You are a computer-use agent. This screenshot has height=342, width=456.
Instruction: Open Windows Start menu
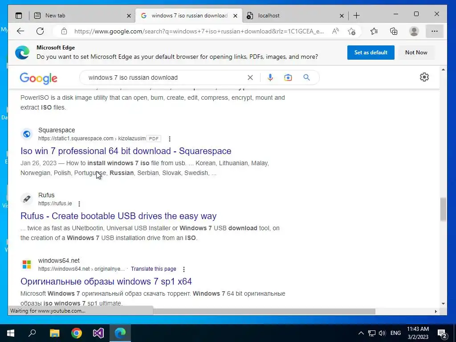point(11,333)
